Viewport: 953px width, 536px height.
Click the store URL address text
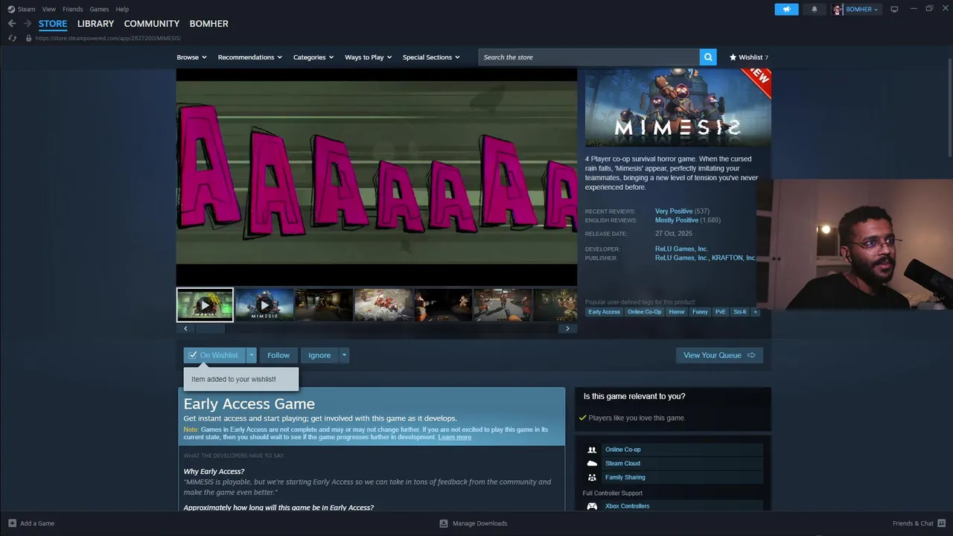(108, 38)
